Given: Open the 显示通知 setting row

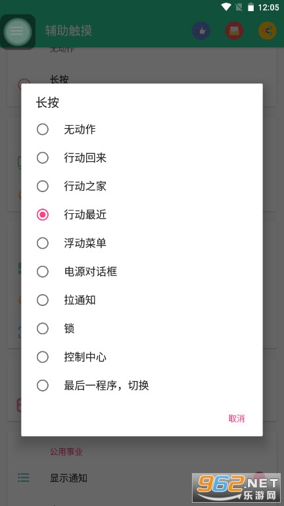Looking at the screenshot, I should [x=142, y=478].
